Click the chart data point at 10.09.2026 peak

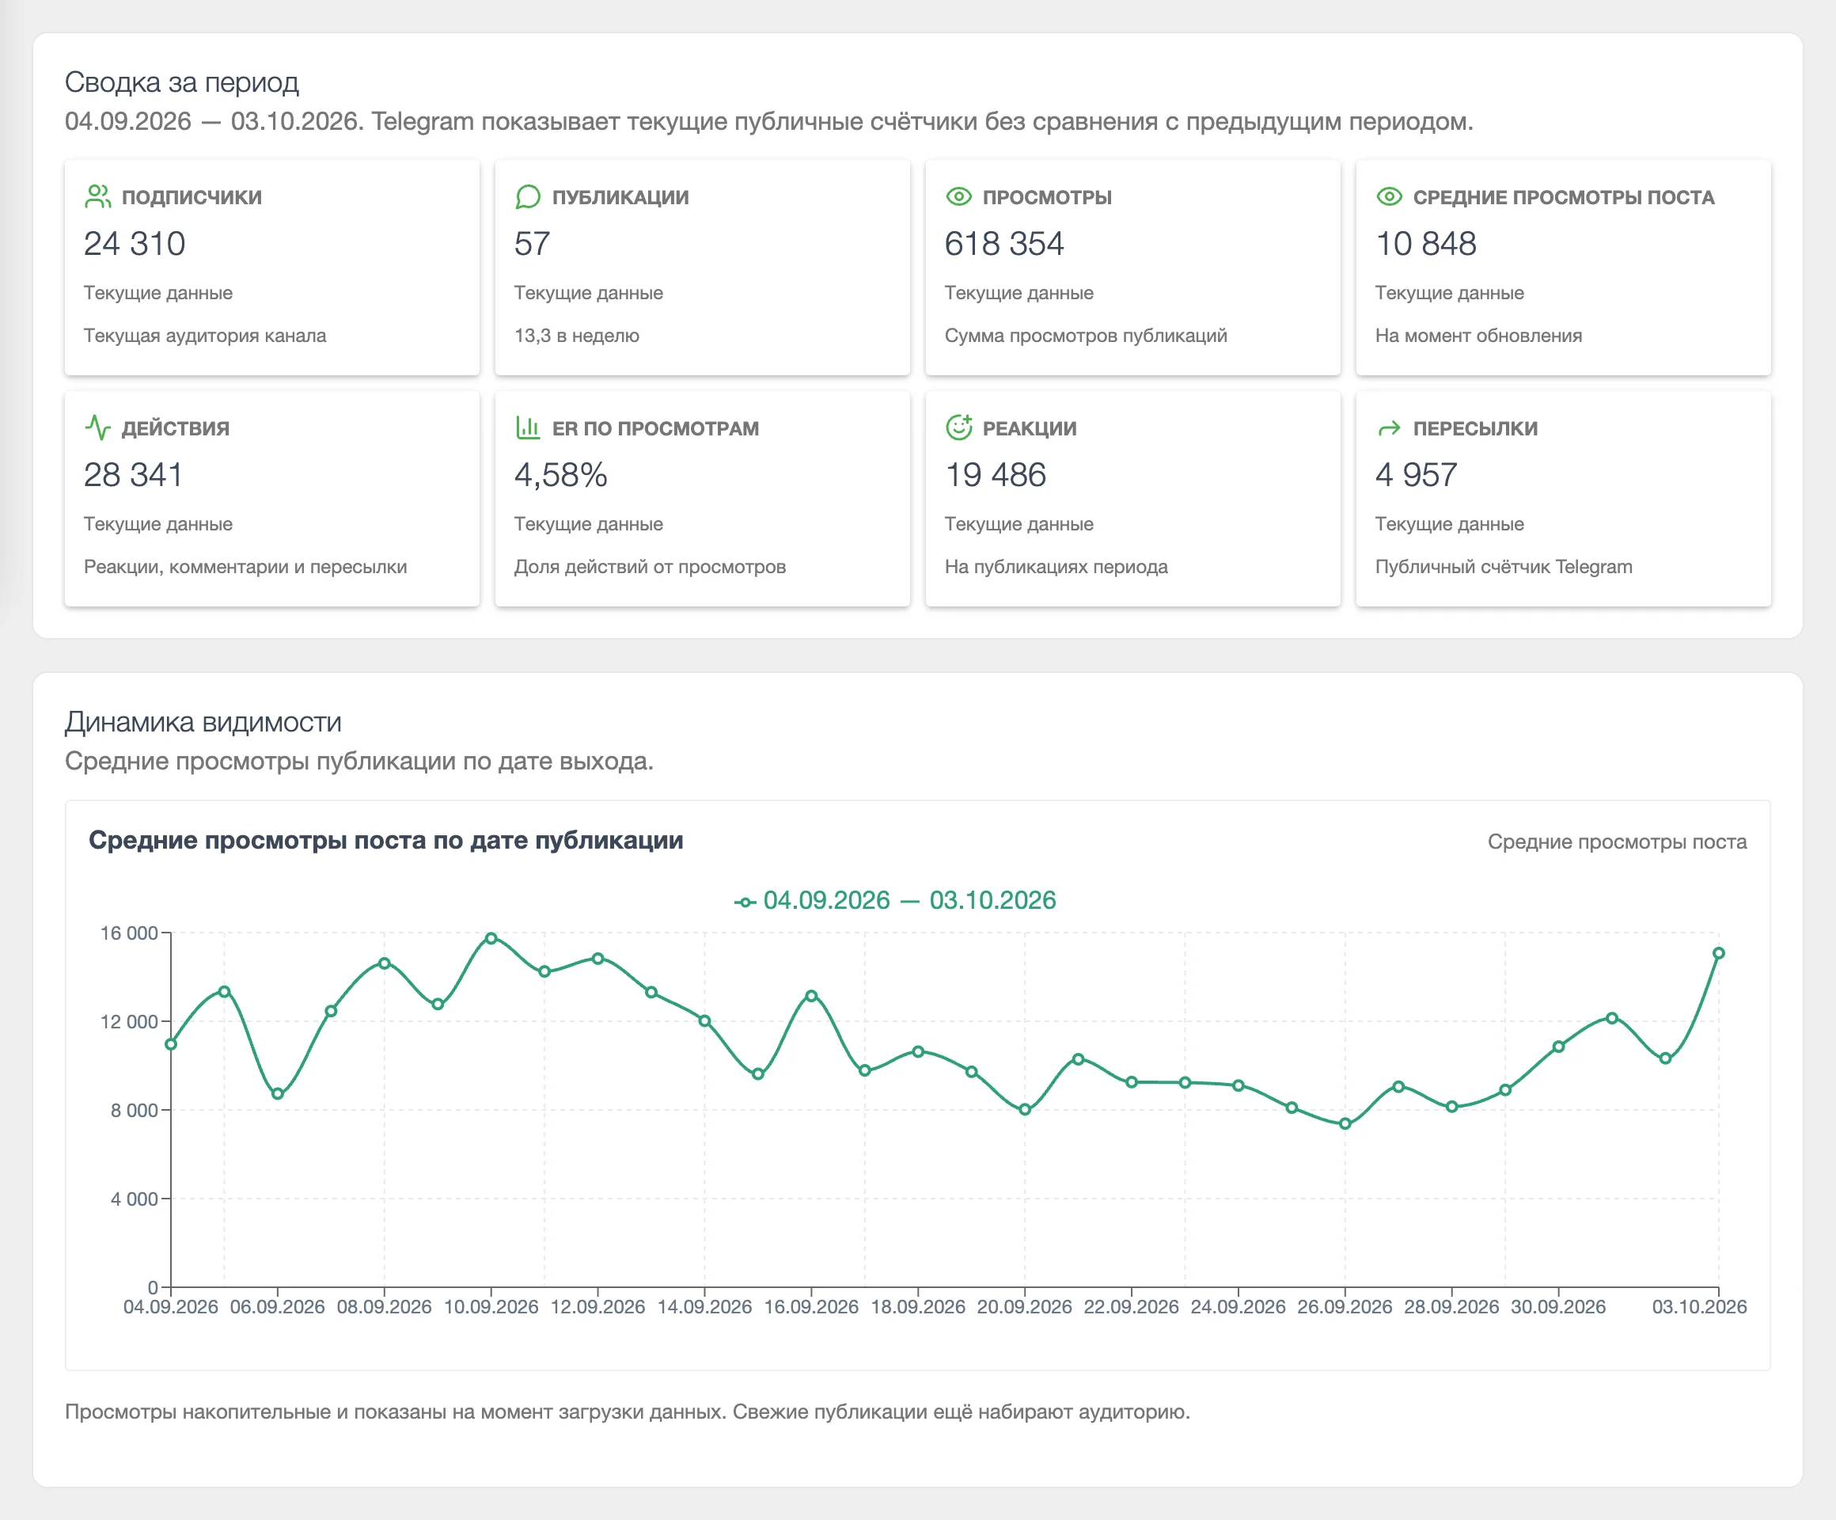tap(491, 938)
